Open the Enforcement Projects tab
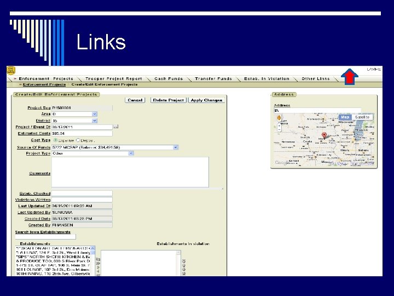The height and width of the screenshot is (296, 394). pyautogui.click(x=46, y=79)
